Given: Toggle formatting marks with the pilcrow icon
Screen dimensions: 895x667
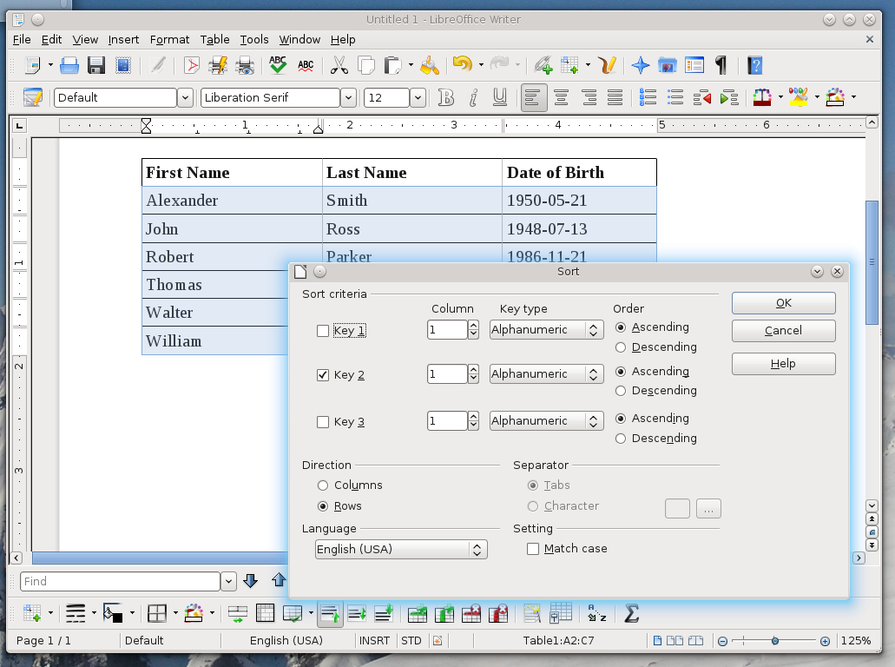Looking at the screenshot, I should tap(722, 65).
